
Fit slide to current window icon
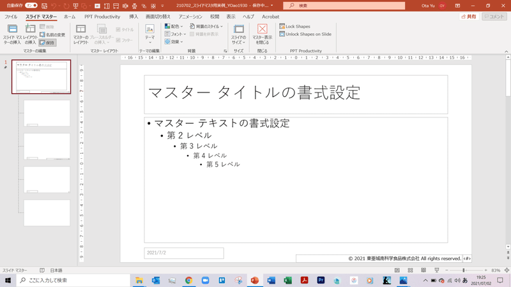pyautogui.click(x=507, y=270)
